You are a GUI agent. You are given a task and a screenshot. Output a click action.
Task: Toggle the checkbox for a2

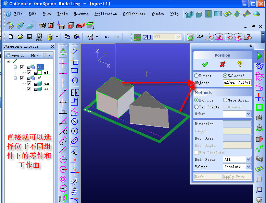click(x=22, y=78)
